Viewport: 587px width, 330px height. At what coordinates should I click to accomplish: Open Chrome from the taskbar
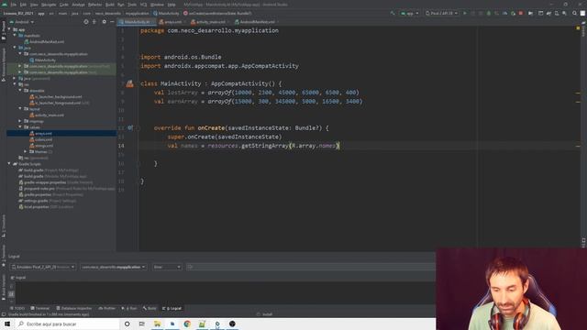point(187,324)
